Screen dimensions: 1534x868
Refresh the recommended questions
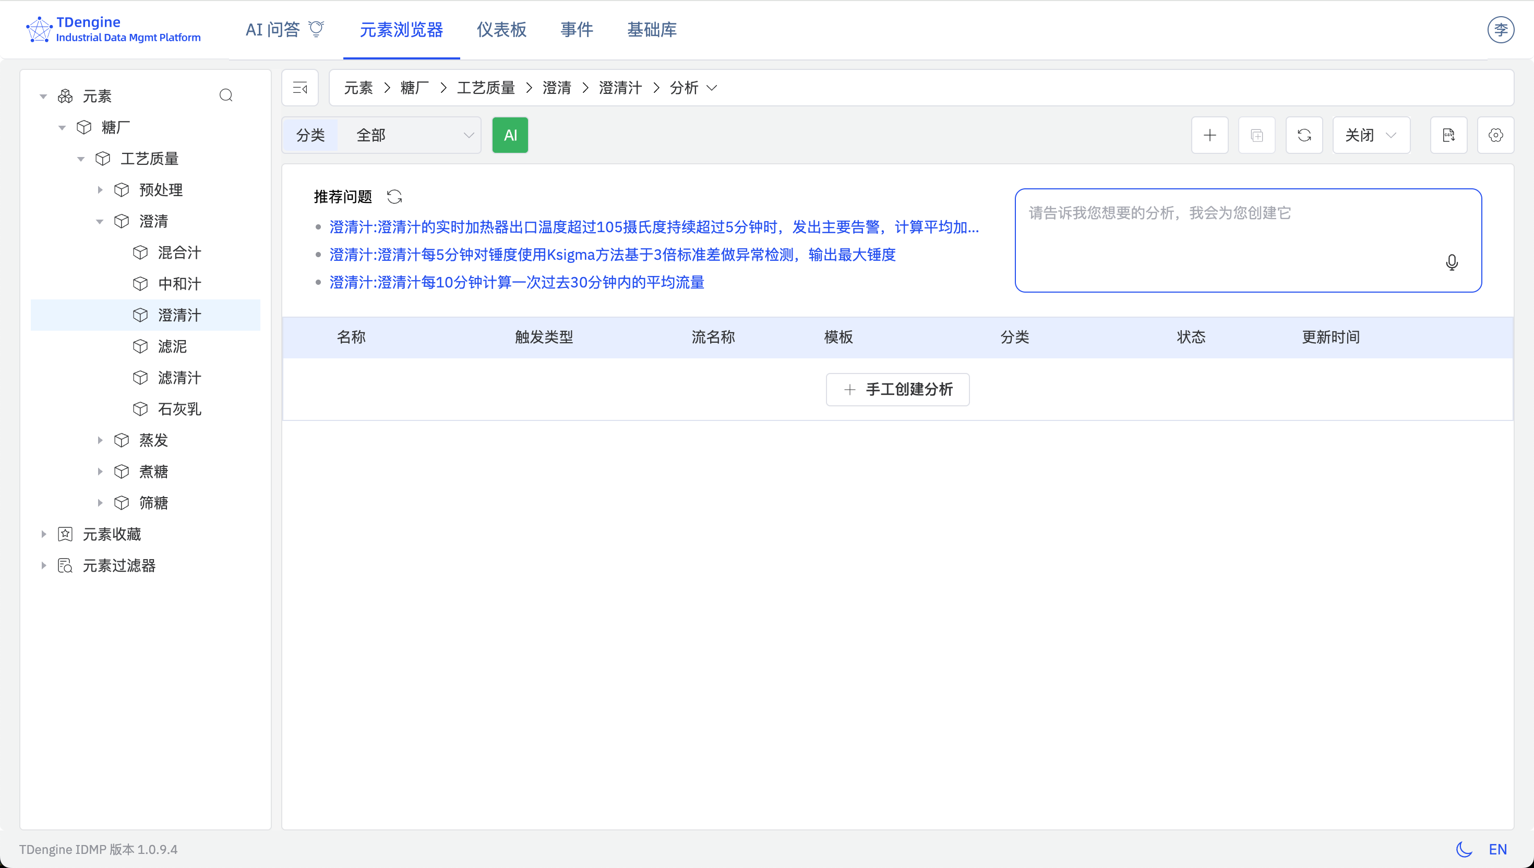click(x=394, y=196)
